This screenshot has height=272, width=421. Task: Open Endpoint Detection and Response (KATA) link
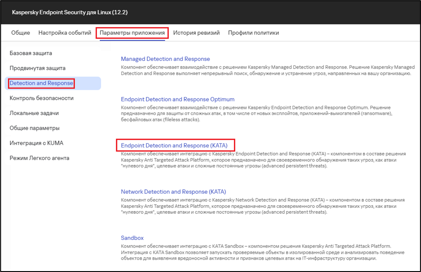coord(174,146)
